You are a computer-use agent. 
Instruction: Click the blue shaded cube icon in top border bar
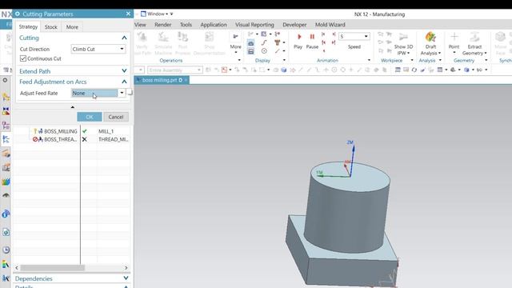[x=284, y=70]
